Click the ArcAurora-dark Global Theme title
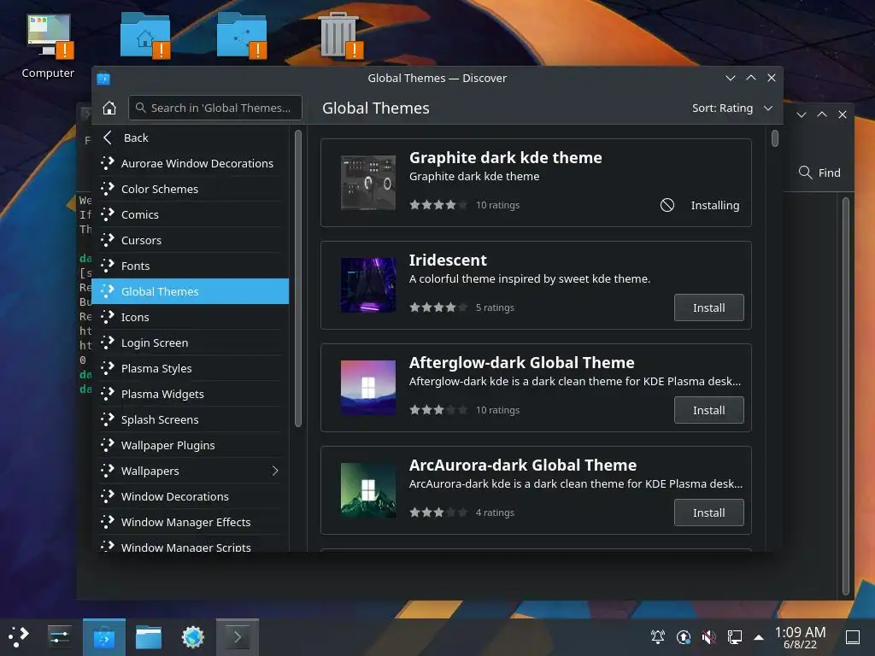 (x=523, y=466)
